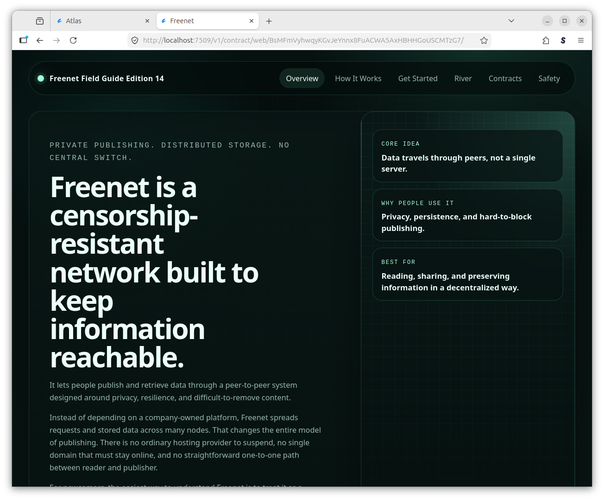Open the Get Started nav link

[418, 78]
